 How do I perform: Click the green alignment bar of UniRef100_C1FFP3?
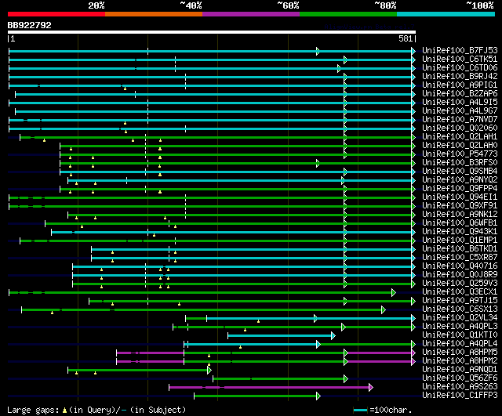click(x=256, y=396)
